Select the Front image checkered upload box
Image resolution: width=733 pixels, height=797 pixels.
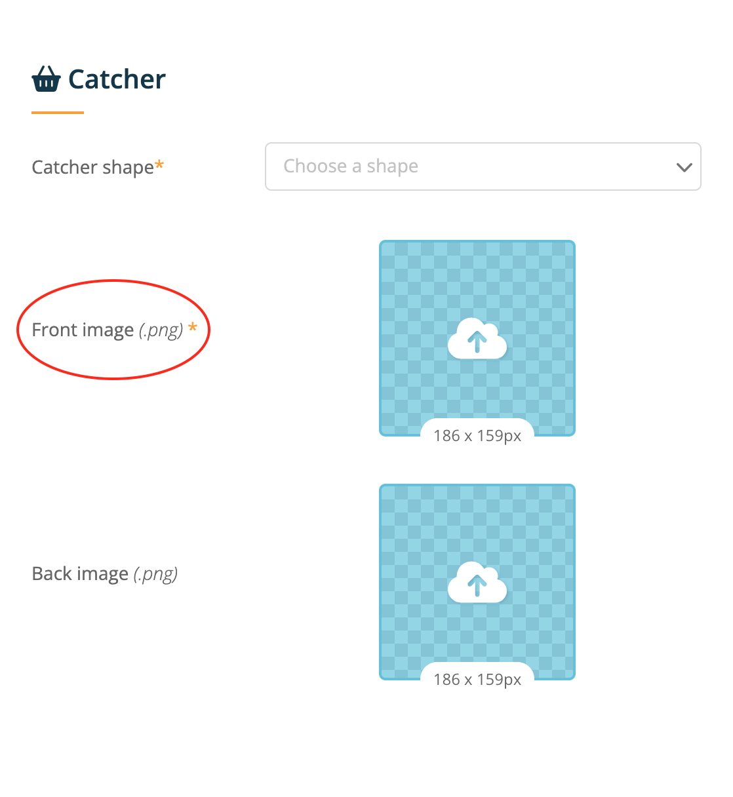(477, 338)
